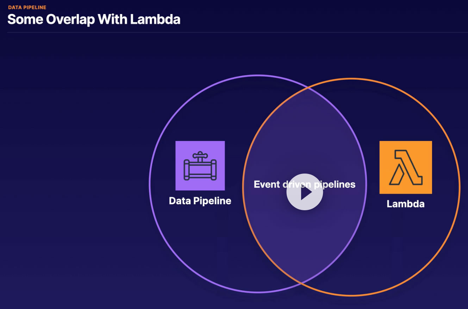Click the lambda symbol inside the orange square
The image size is (468, 309).
click(405, 167)
